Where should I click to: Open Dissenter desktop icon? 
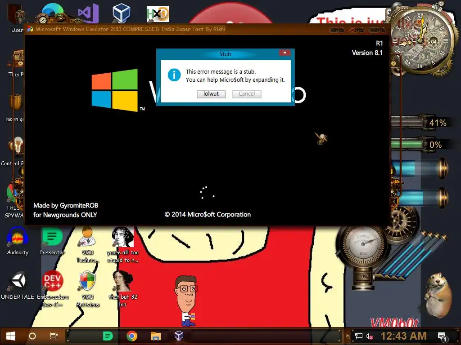[52, 241]
